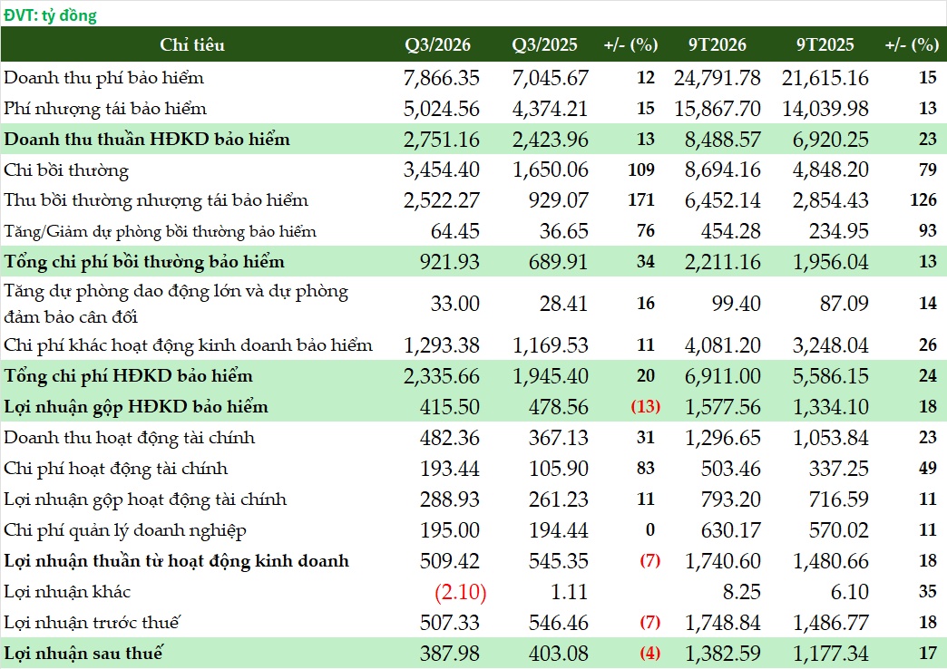Click the cell showing 454.28
This screenshot has width=947, height=669.
pos(731,231)
